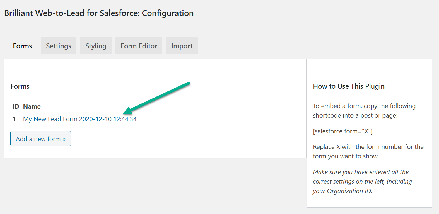
Task: Select the Form Editor tab
Action: click(139, 46)
